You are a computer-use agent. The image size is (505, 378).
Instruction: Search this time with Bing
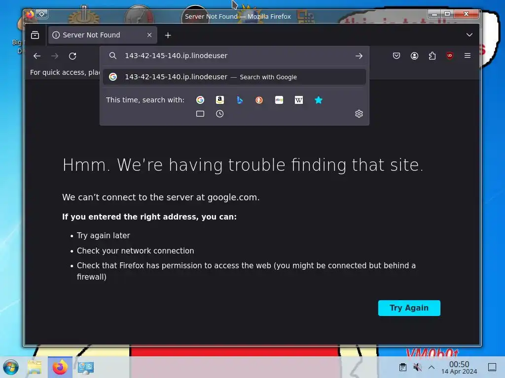pos(240,100)
